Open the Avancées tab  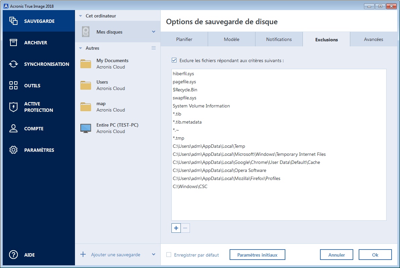[373, 39]
